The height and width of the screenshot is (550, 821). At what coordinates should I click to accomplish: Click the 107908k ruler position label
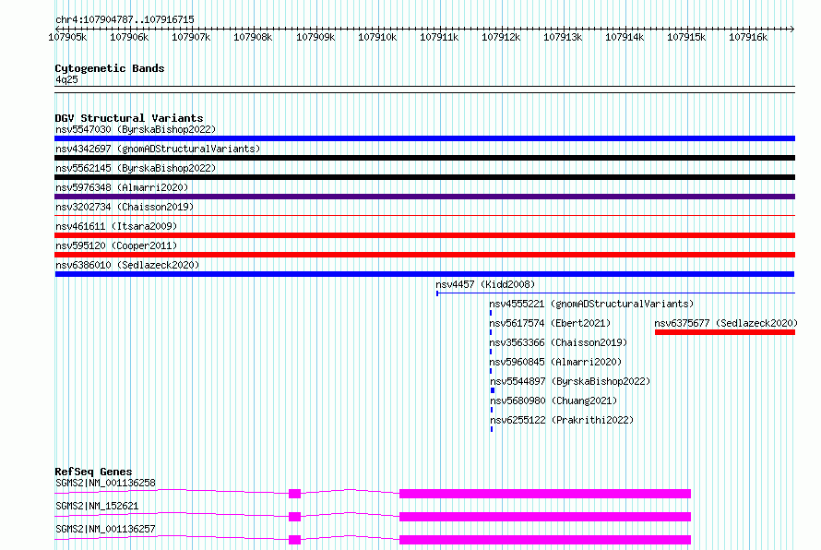(253, 37)
